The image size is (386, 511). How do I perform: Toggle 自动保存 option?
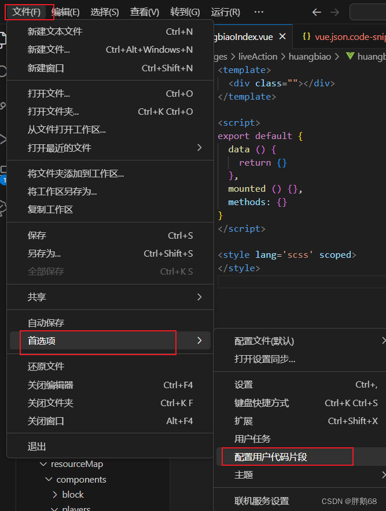[x=110, y=323]
